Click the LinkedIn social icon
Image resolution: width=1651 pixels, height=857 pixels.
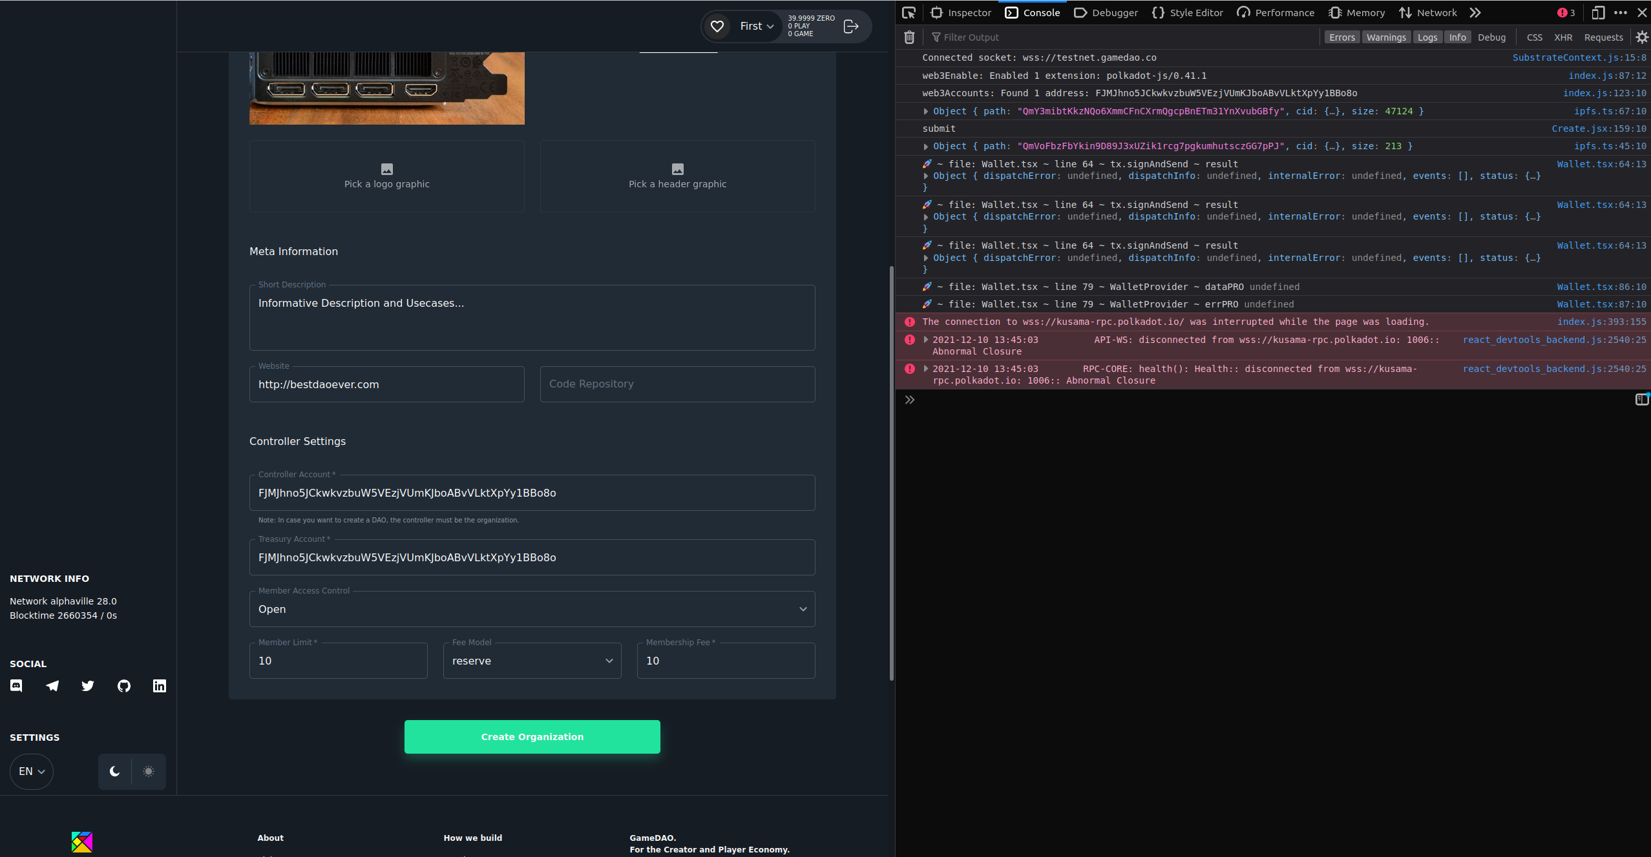tap(159, 685)
